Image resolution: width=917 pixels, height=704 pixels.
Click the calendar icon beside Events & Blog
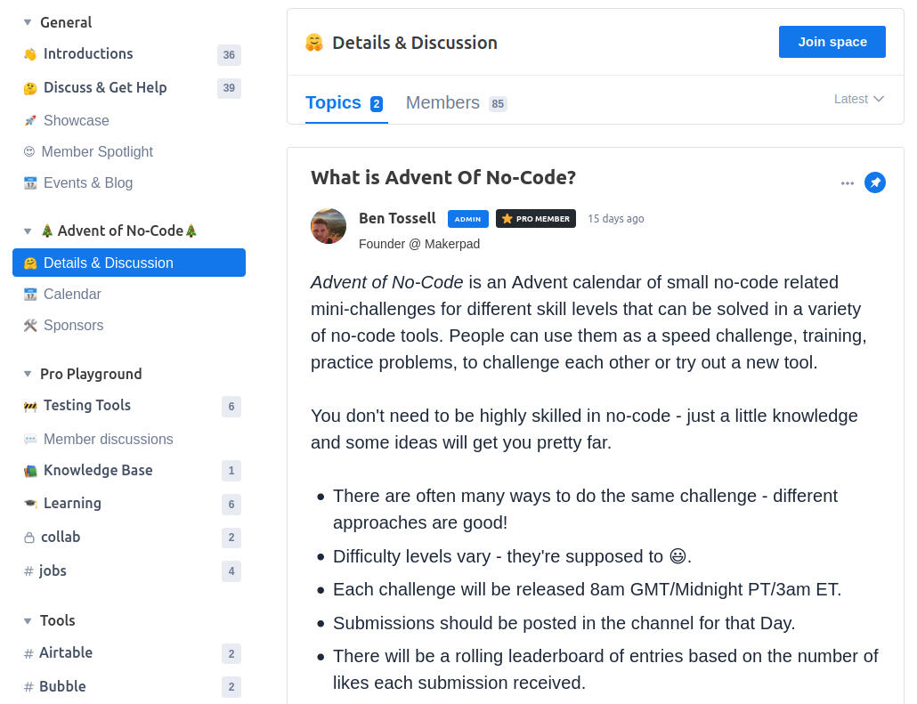coord(30,182)
